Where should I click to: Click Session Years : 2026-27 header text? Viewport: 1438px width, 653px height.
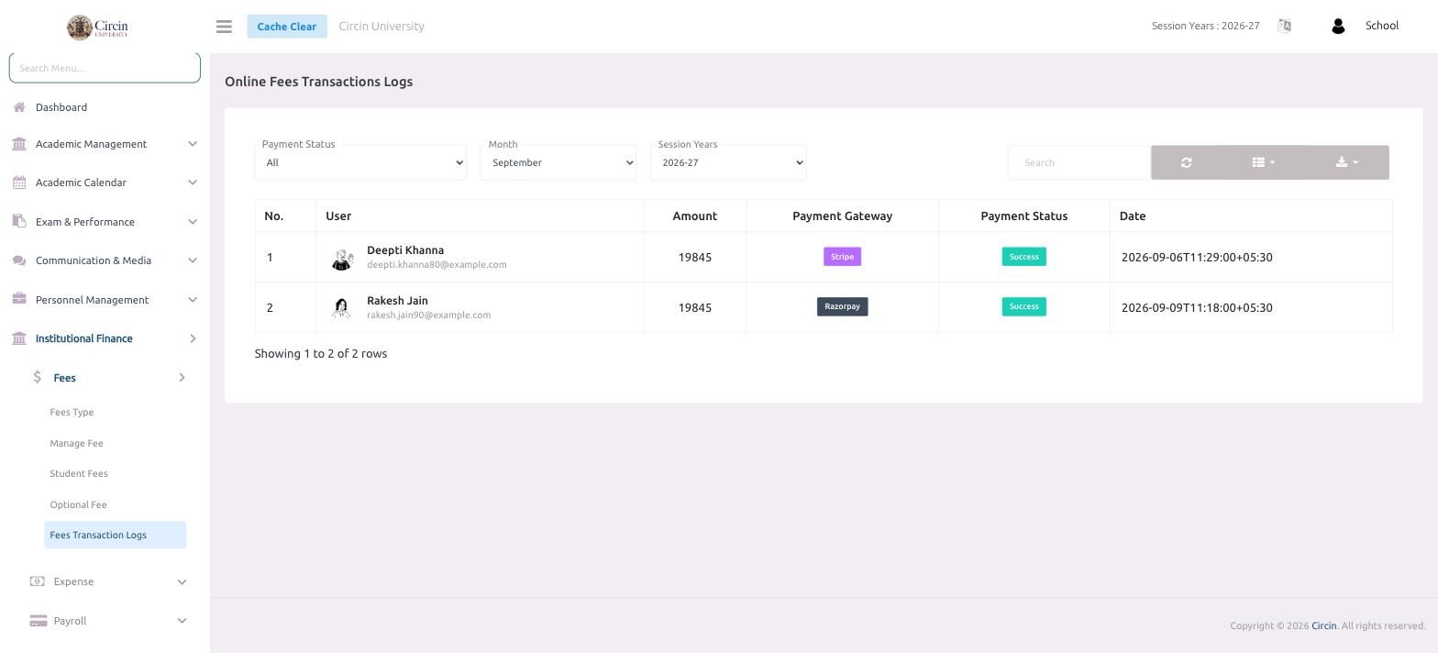pyautogui.click(x=1205, y=26)
